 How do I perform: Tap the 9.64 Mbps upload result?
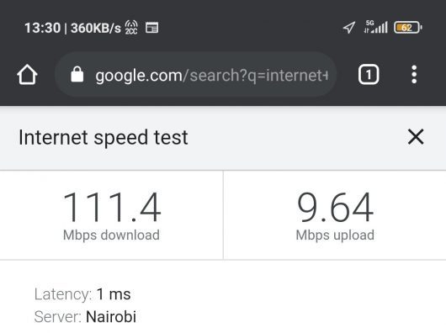[336, 207]
